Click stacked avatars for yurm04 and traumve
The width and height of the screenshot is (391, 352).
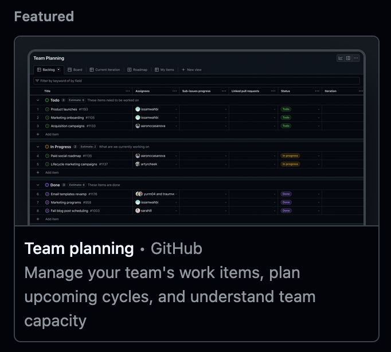(x=139, y=194)
